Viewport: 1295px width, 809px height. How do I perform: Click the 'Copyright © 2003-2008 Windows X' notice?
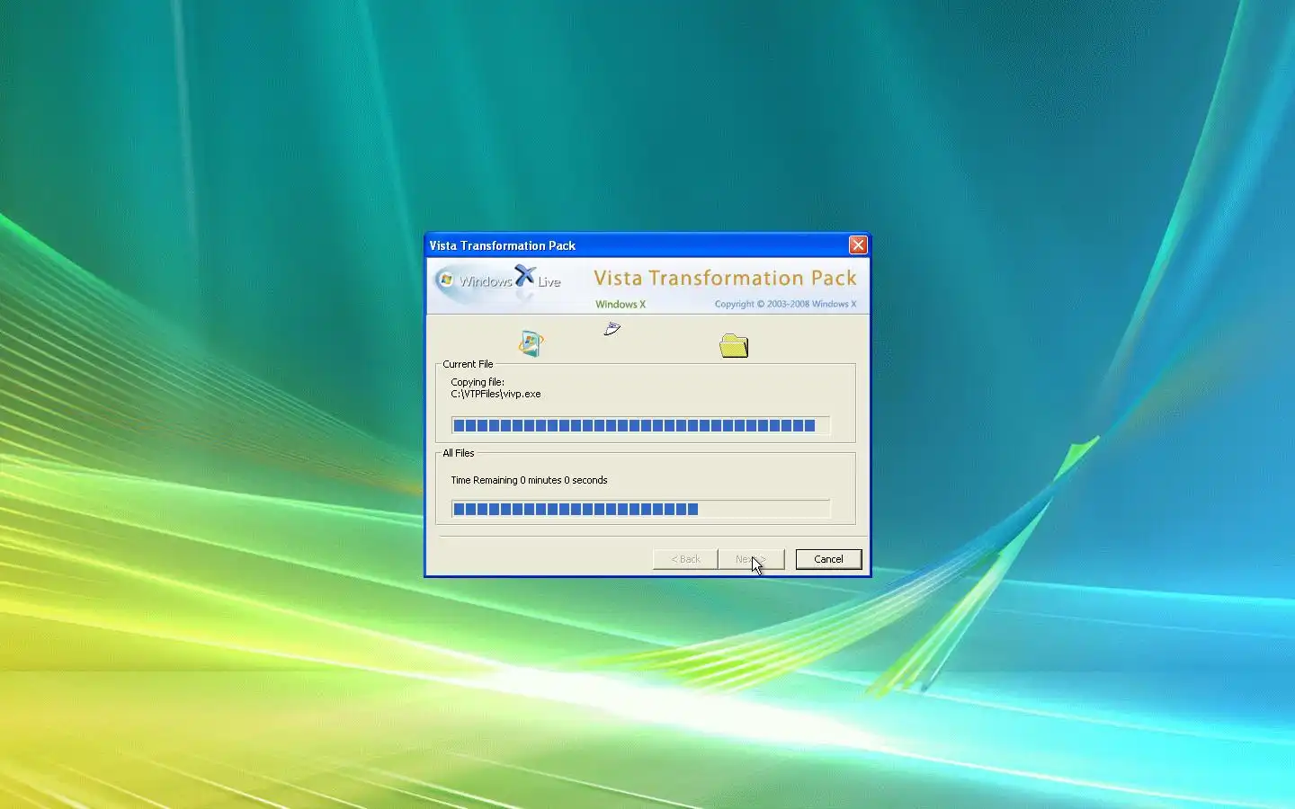tap(785, 304)
